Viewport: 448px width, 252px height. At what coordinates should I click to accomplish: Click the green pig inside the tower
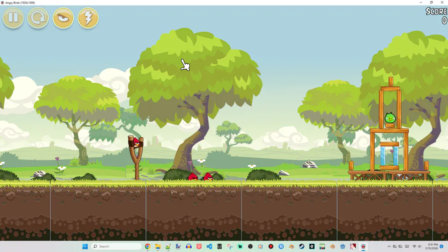(x=390, y=118)
